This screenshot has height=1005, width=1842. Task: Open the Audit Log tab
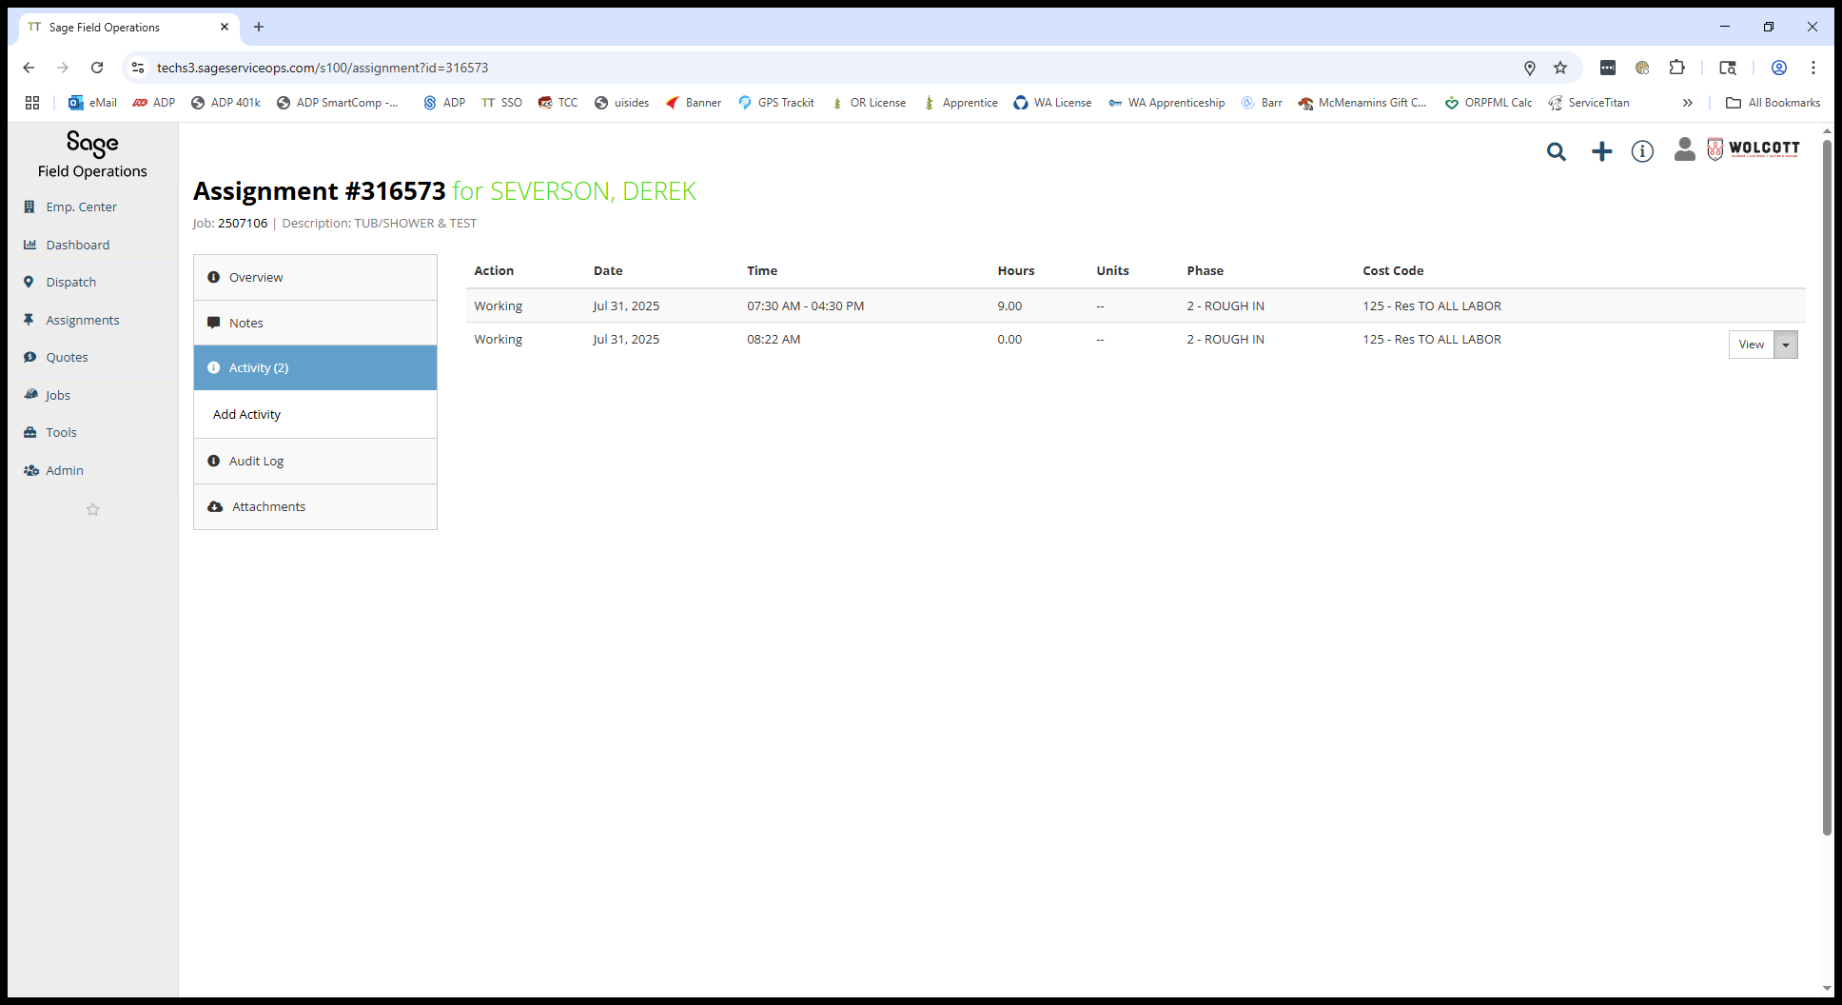pos(315,461)
